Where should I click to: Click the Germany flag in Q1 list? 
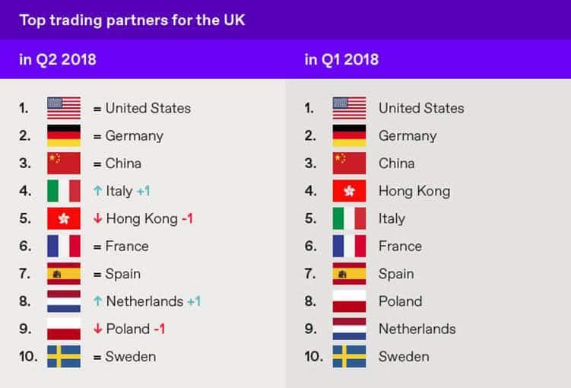point(349,135)
